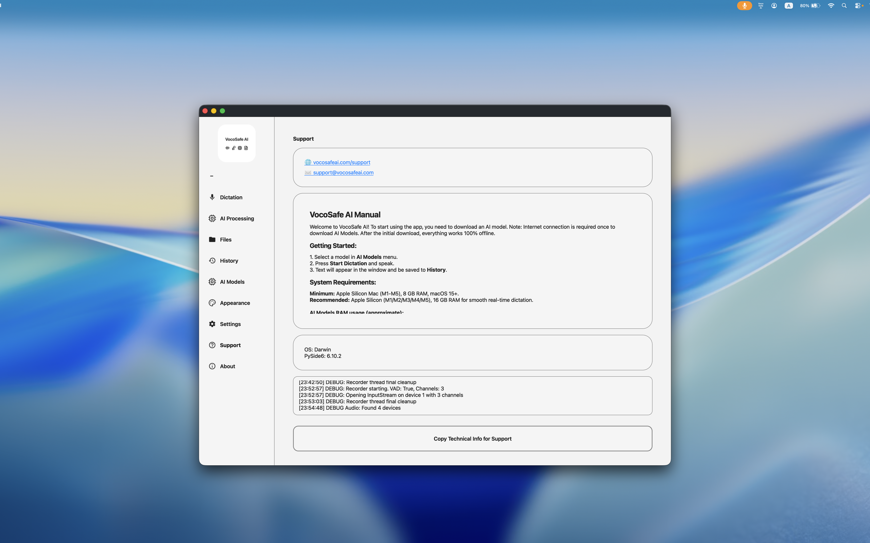870x543 pixels.
Task: Click the orange microphone menu bar indicator
Action: (744, 6)
